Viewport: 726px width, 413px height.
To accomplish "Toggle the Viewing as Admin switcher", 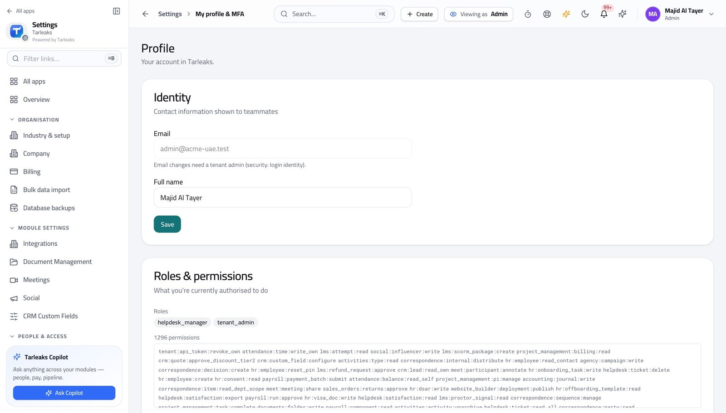I will pyautogui.click(x=478, y=14).
